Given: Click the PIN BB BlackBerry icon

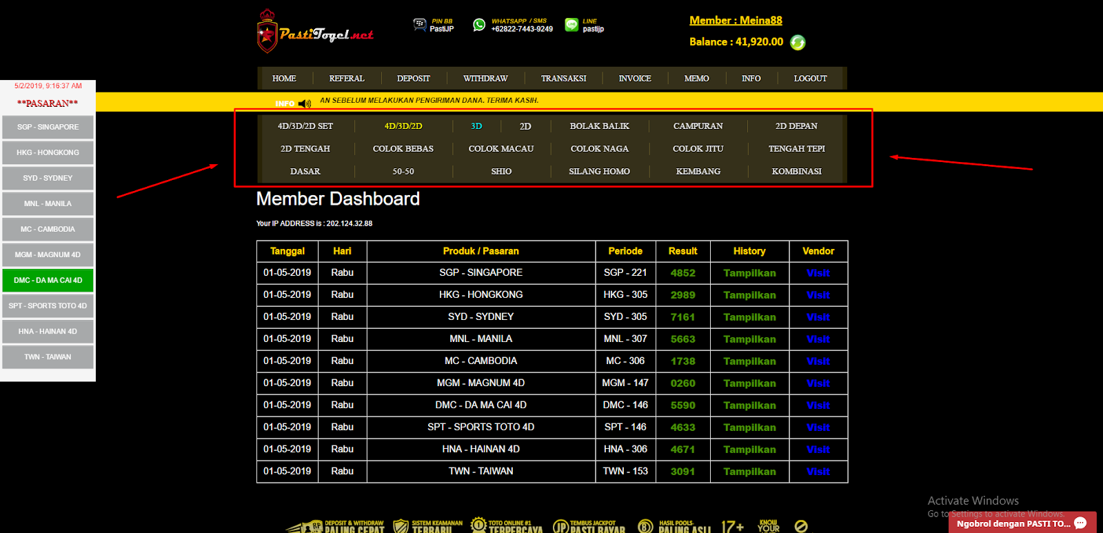Looking at the screenshot, I should tap(419, 25).
